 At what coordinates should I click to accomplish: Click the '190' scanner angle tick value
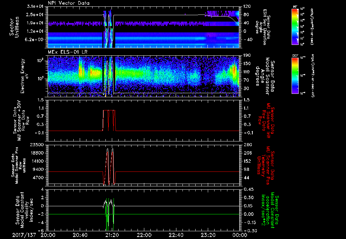coord(247,55)
